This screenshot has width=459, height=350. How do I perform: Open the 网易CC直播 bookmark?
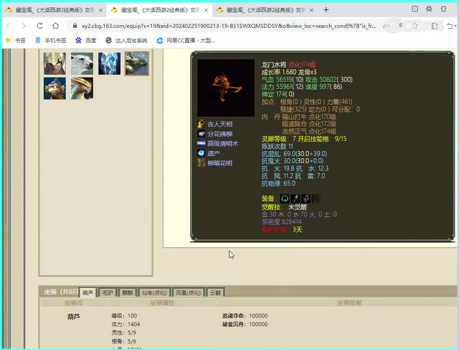[186, 41]
